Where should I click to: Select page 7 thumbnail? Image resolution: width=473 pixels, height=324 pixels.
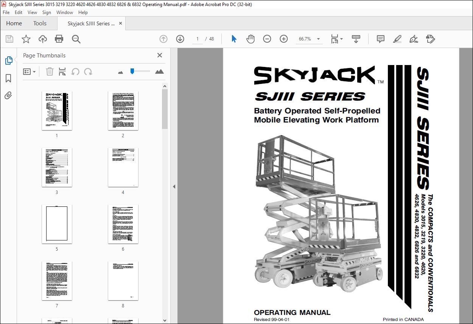[57, 281]
